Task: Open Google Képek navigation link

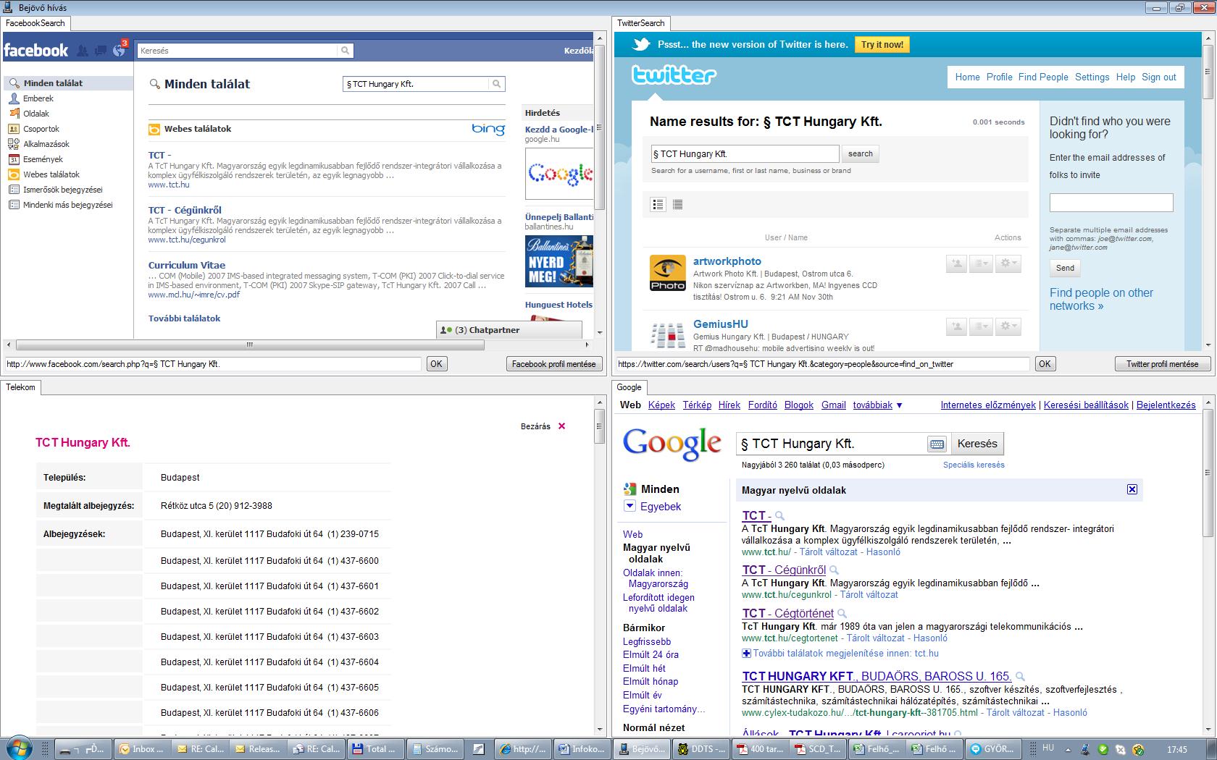Action: [x=661, y=405]
